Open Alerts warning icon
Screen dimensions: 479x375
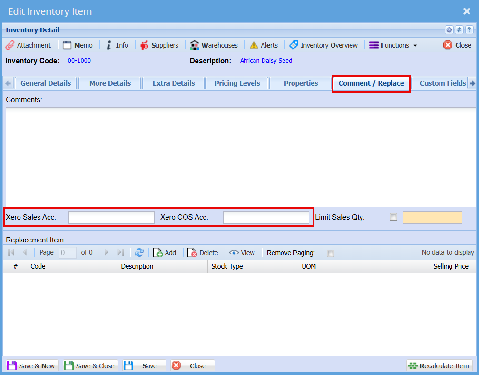(254, 45)
